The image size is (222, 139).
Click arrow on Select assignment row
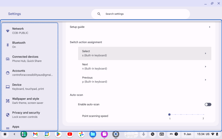[205, 53]
